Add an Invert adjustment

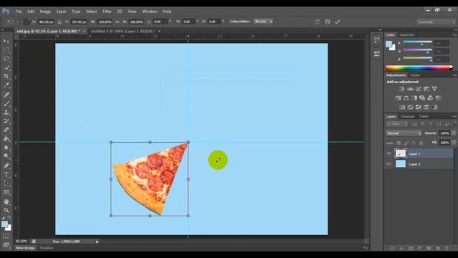(x=402, y=107)
